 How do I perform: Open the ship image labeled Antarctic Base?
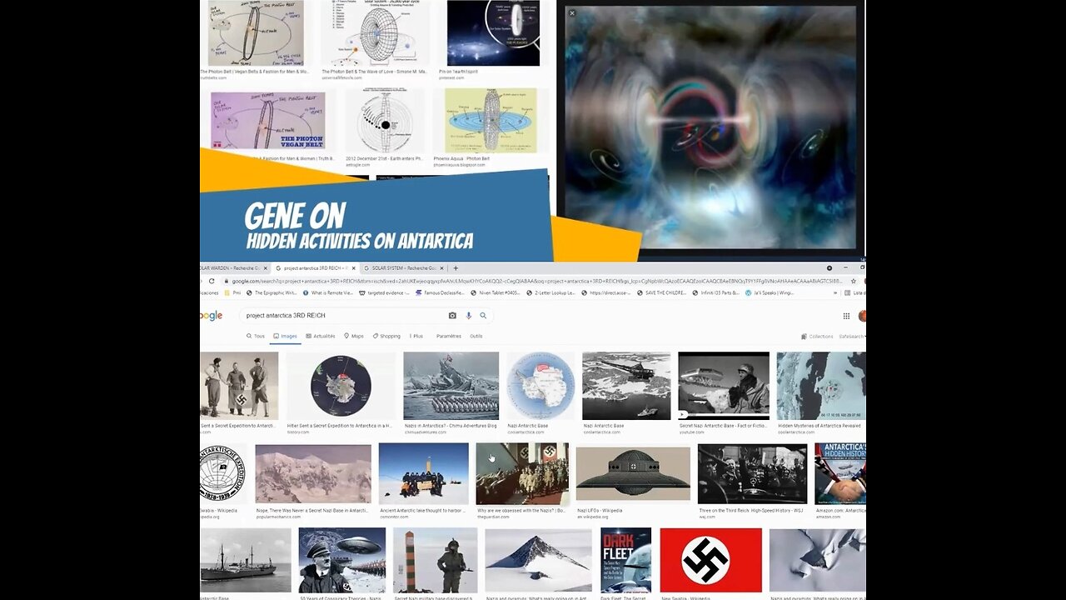coord(246,560)
